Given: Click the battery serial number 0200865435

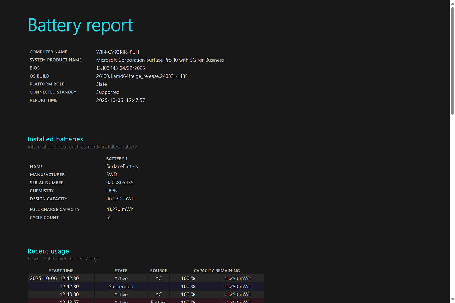Looking at the screenshot, I should click(x=120, y=183).
